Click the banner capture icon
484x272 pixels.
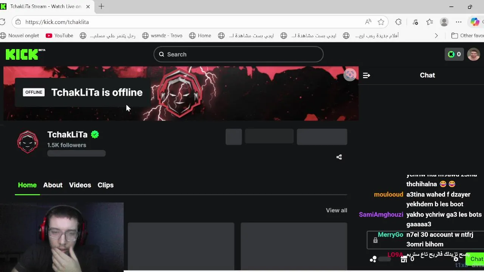coord(350,74)
